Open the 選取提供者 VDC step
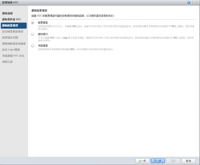200x165 pixels. [x=11, y=19]
